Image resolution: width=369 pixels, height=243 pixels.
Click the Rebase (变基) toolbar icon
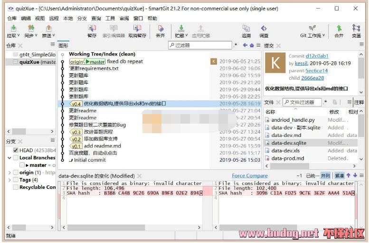coord(356,28)
